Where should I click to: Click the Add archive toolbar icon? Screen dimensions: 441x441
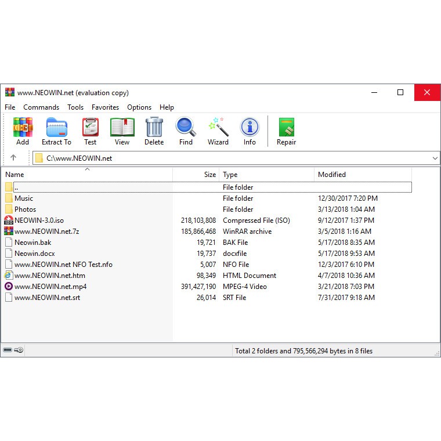coord(23,131)
